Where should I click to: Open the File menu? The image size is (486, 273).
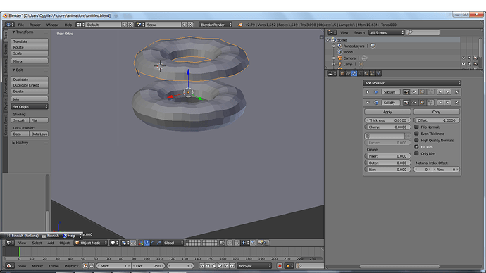click(20, 25)
